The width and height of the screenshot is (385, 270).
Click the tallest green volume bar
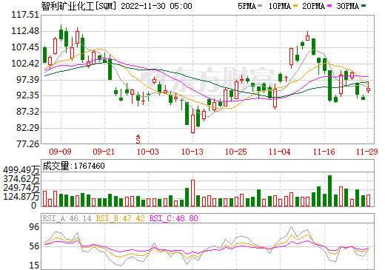pos(329,191)
